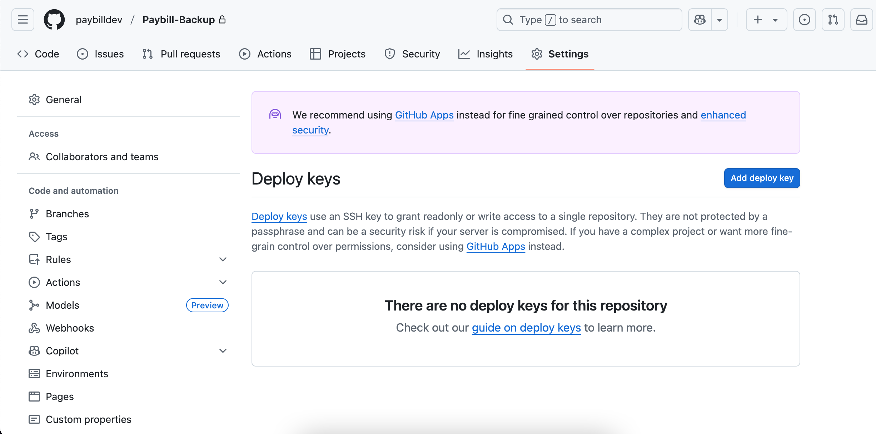Open the Copilot icon in the header
Screen dimensions: 876x434
(x=700, y=20)
